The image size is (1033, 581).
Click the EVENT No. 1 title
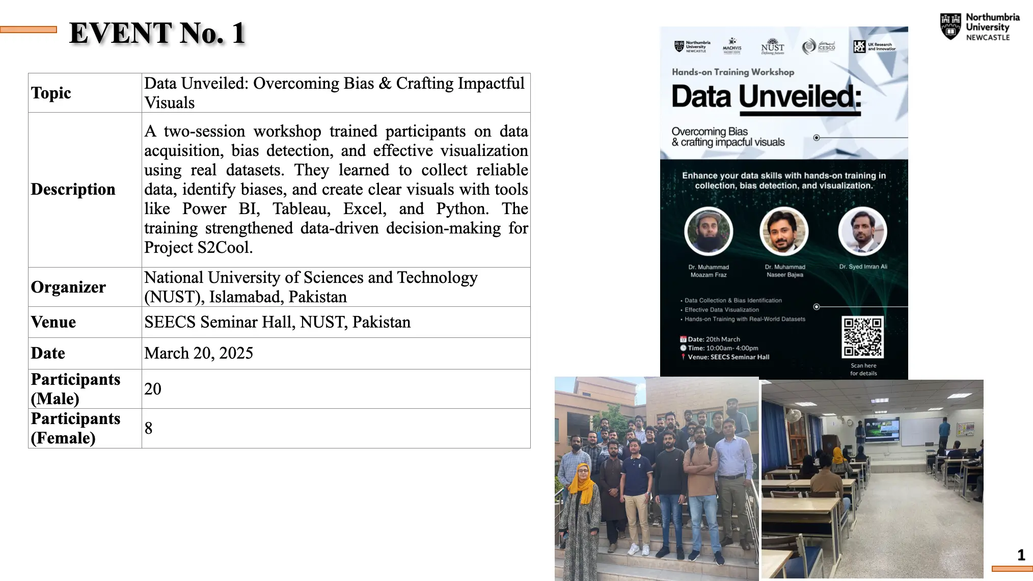click(157, 34)
